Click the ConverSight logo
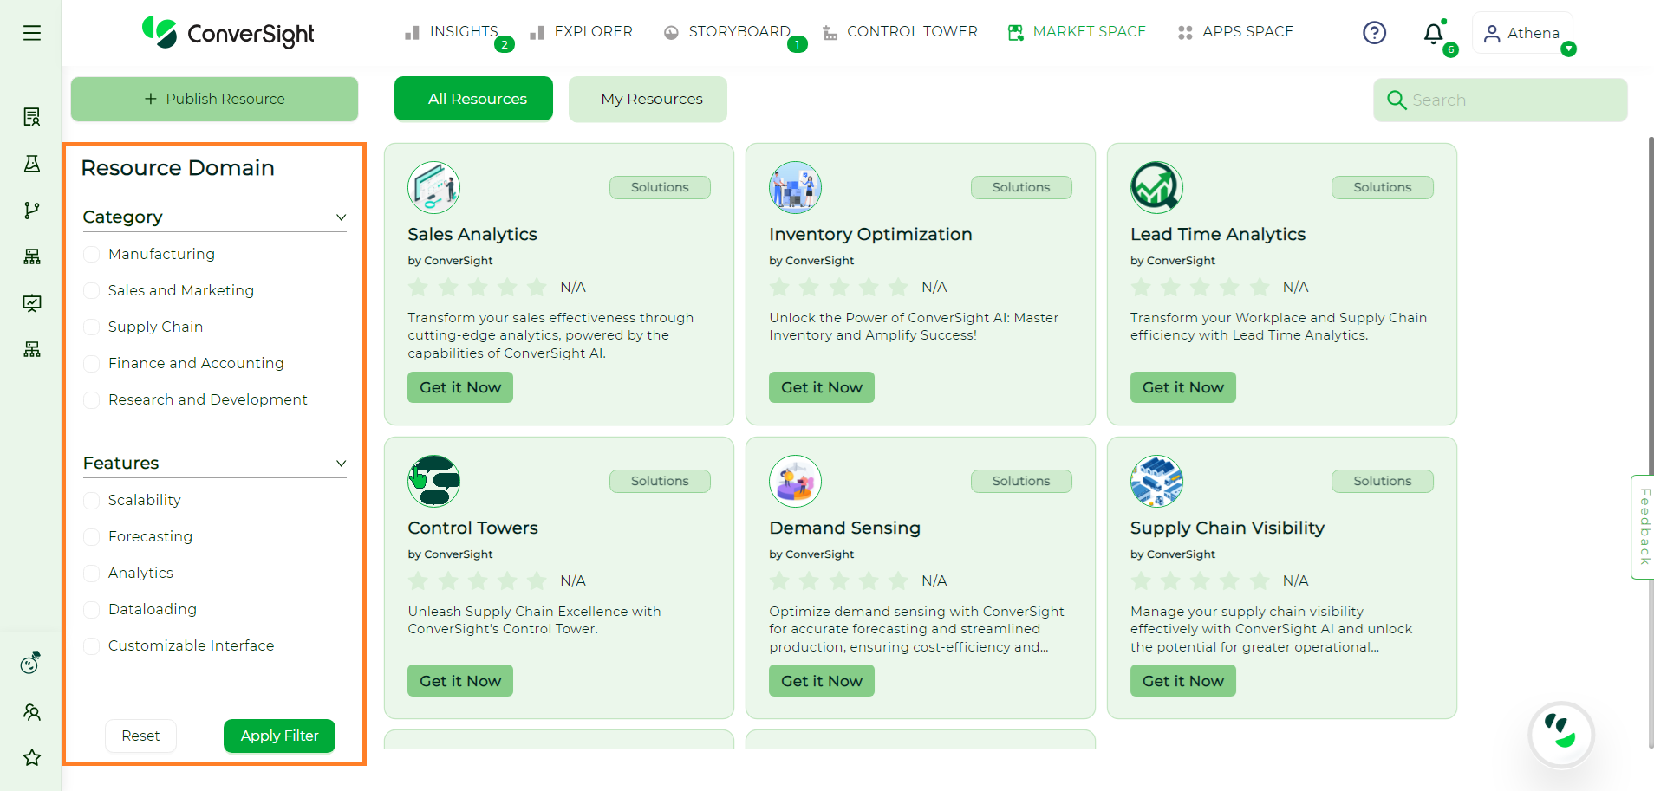This screenshot has width=1654, height=791. pos(228,33)
